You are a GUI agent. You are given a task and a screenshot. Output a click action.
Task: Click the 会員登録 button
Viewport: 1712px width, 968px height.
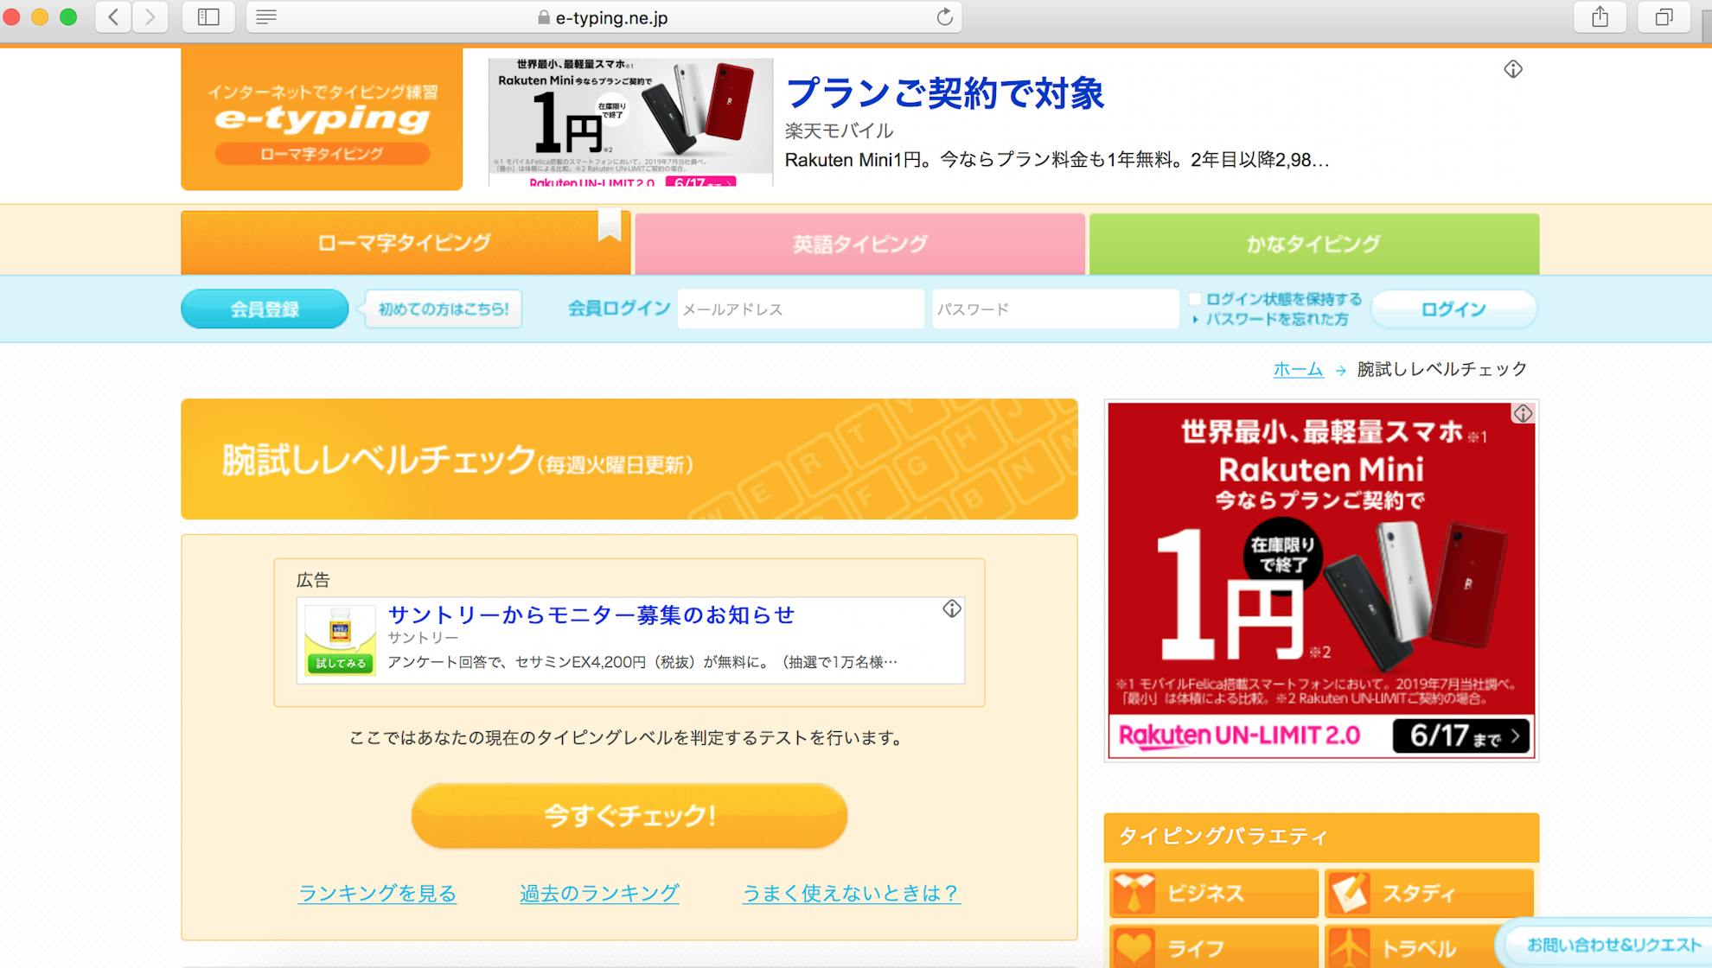pos(265,309)
